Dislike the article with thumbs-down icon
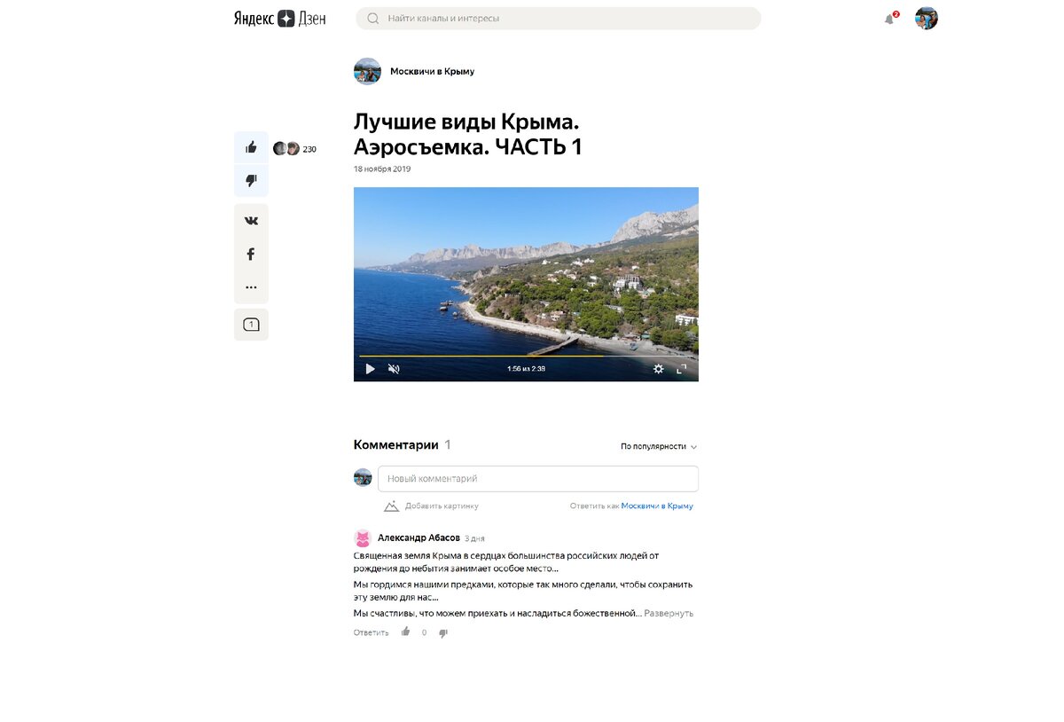The width and height of the screenshot is (1064, 722). [251, 181]
